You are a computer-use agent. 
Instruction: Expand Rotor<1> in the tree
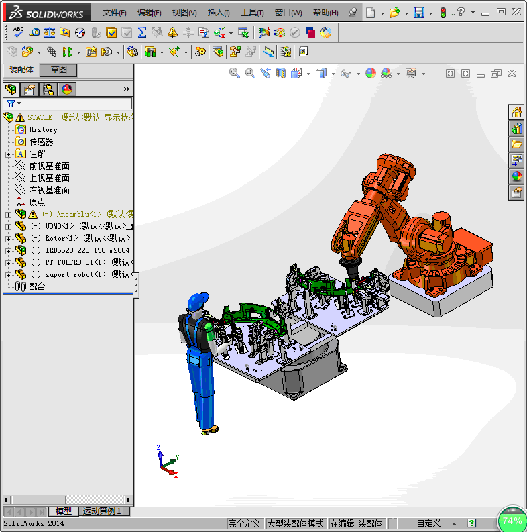click(8, 239)
